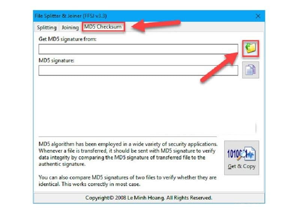Click the 'MD5 algorithm has been employed' paragraph
Screen dimensions: 300x213
(x=128, y=154)
